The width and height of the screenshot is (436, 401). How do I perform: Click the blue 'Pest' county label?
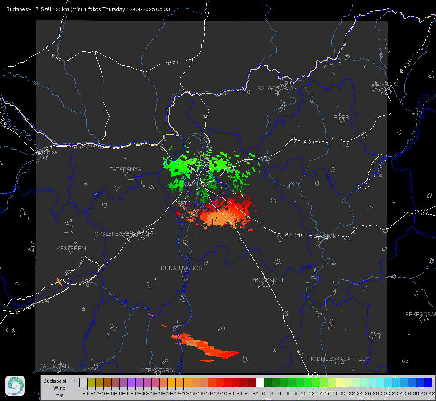pyautogui.click(x=307, y=268)
